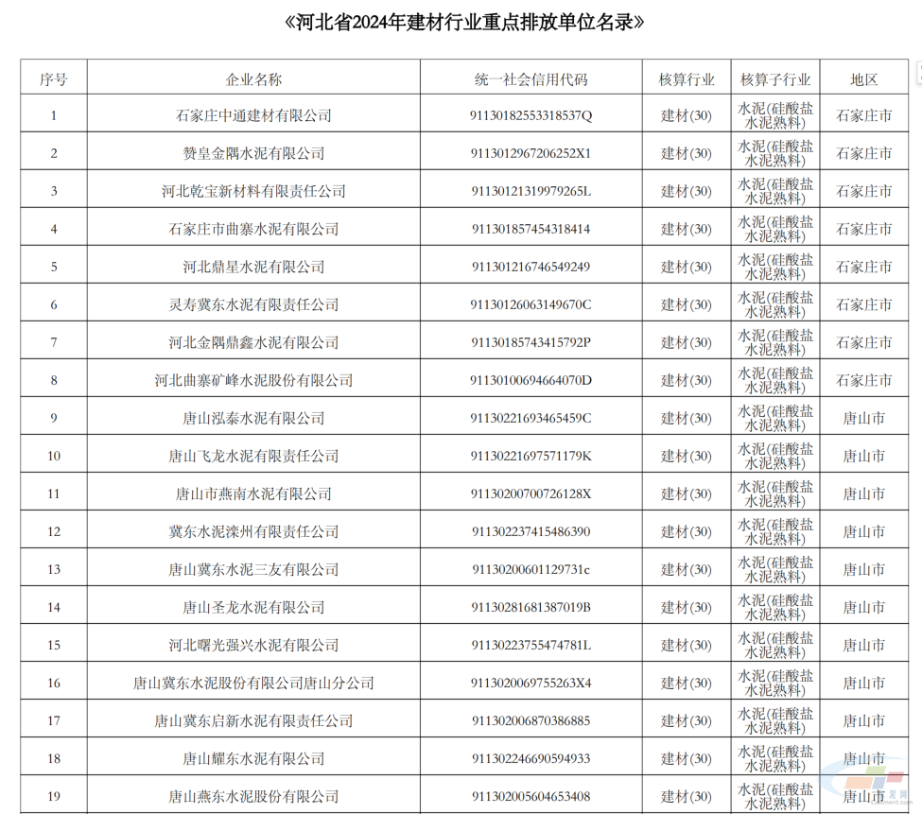Click 唐山市 in 河北曙光强兴水泥 row

point(863,646)
